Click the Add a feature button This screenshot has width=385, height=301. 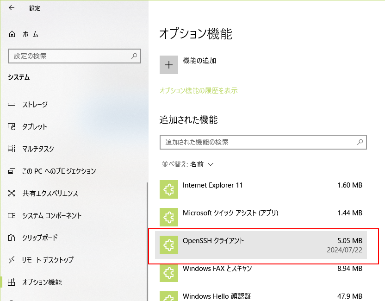169,65
